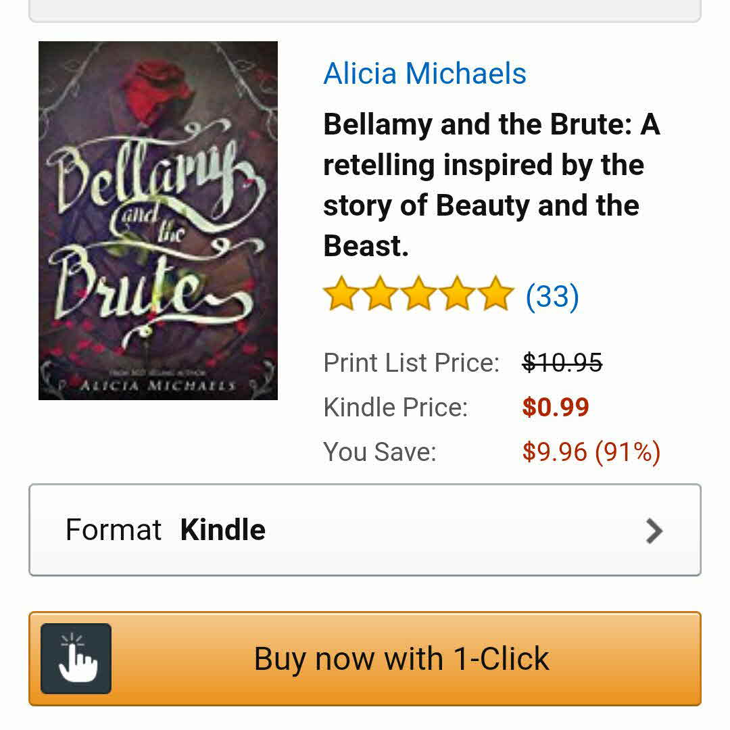The height and width of the screenshot is (730, 730).
Task: Click the red rose on the cover
Action: pos(151,85)
